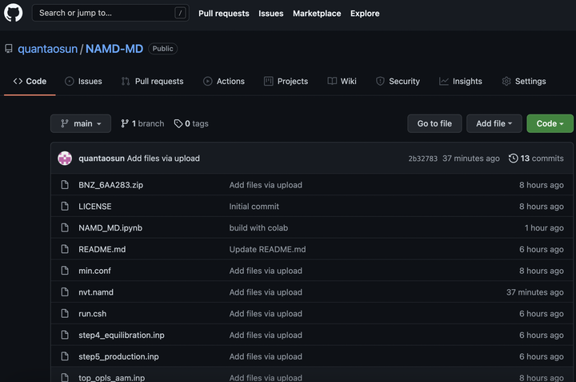Viewport: 576px width, 382px height.
Task: Click the commits history clock icon
Action: click(x=513, y=159)
